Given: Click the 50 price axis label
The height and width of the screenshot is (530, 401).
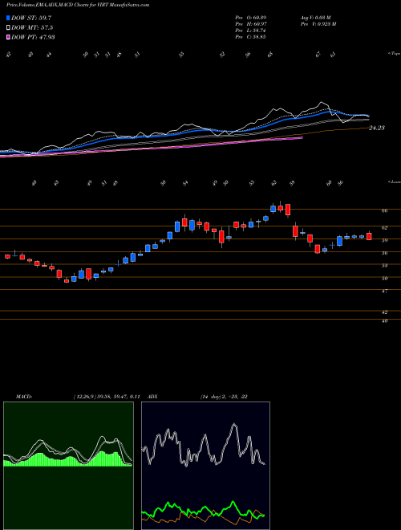Looking at the screenshot, I should 385,278.
